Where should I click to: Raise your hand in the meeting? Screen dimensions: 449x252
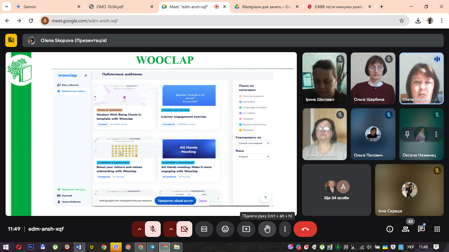pyautogui.click(x=267, y=229)
